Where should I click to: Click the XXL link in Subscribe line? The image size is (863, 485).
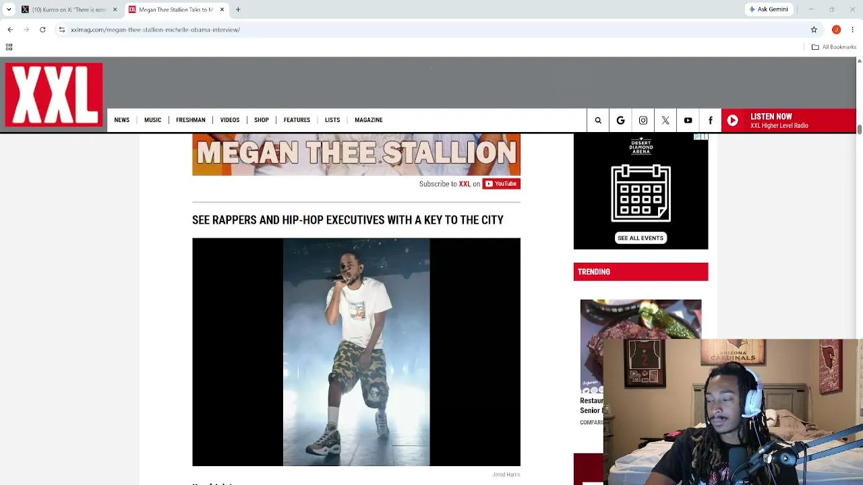tap(465, 184)
